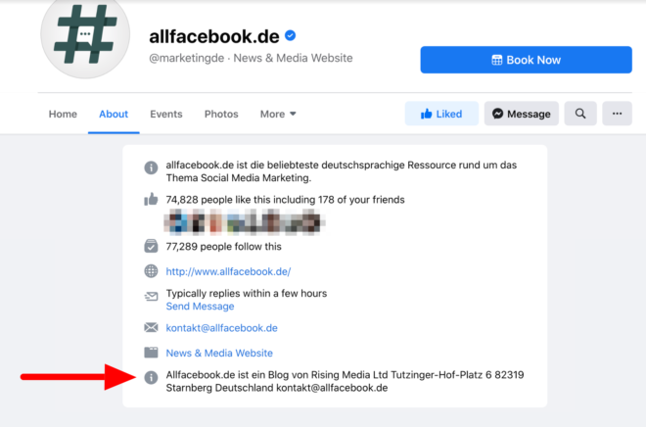646x427 pixels.
Task: Click the allfacebook.de hashtag profile picture
Action: pyautogui.click(x=85, y=36)
